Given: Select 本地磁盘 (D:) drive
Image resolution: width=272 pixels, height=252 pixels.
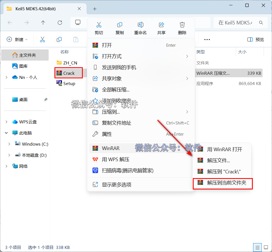Looking at the screenshot, I should click(x=31, y=155).
